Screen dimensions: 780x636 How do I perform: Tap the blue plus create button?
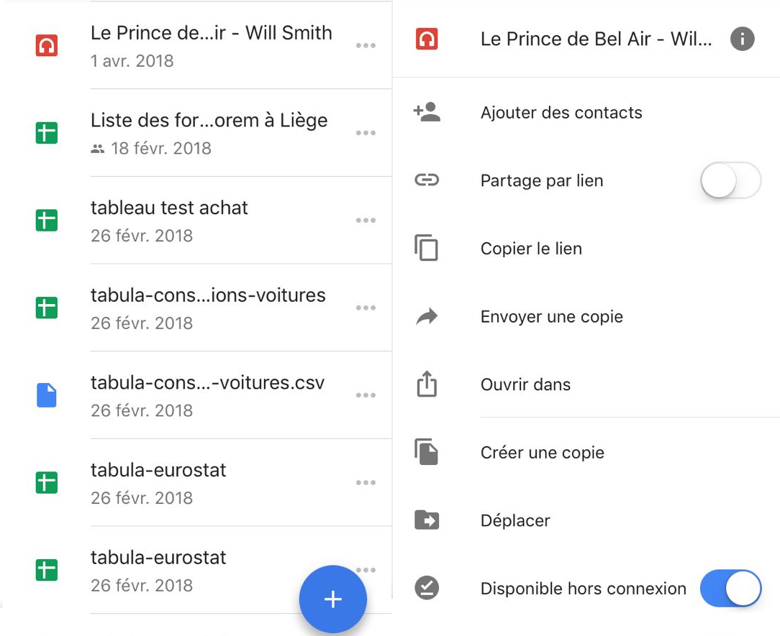click(x=332, y=599)
